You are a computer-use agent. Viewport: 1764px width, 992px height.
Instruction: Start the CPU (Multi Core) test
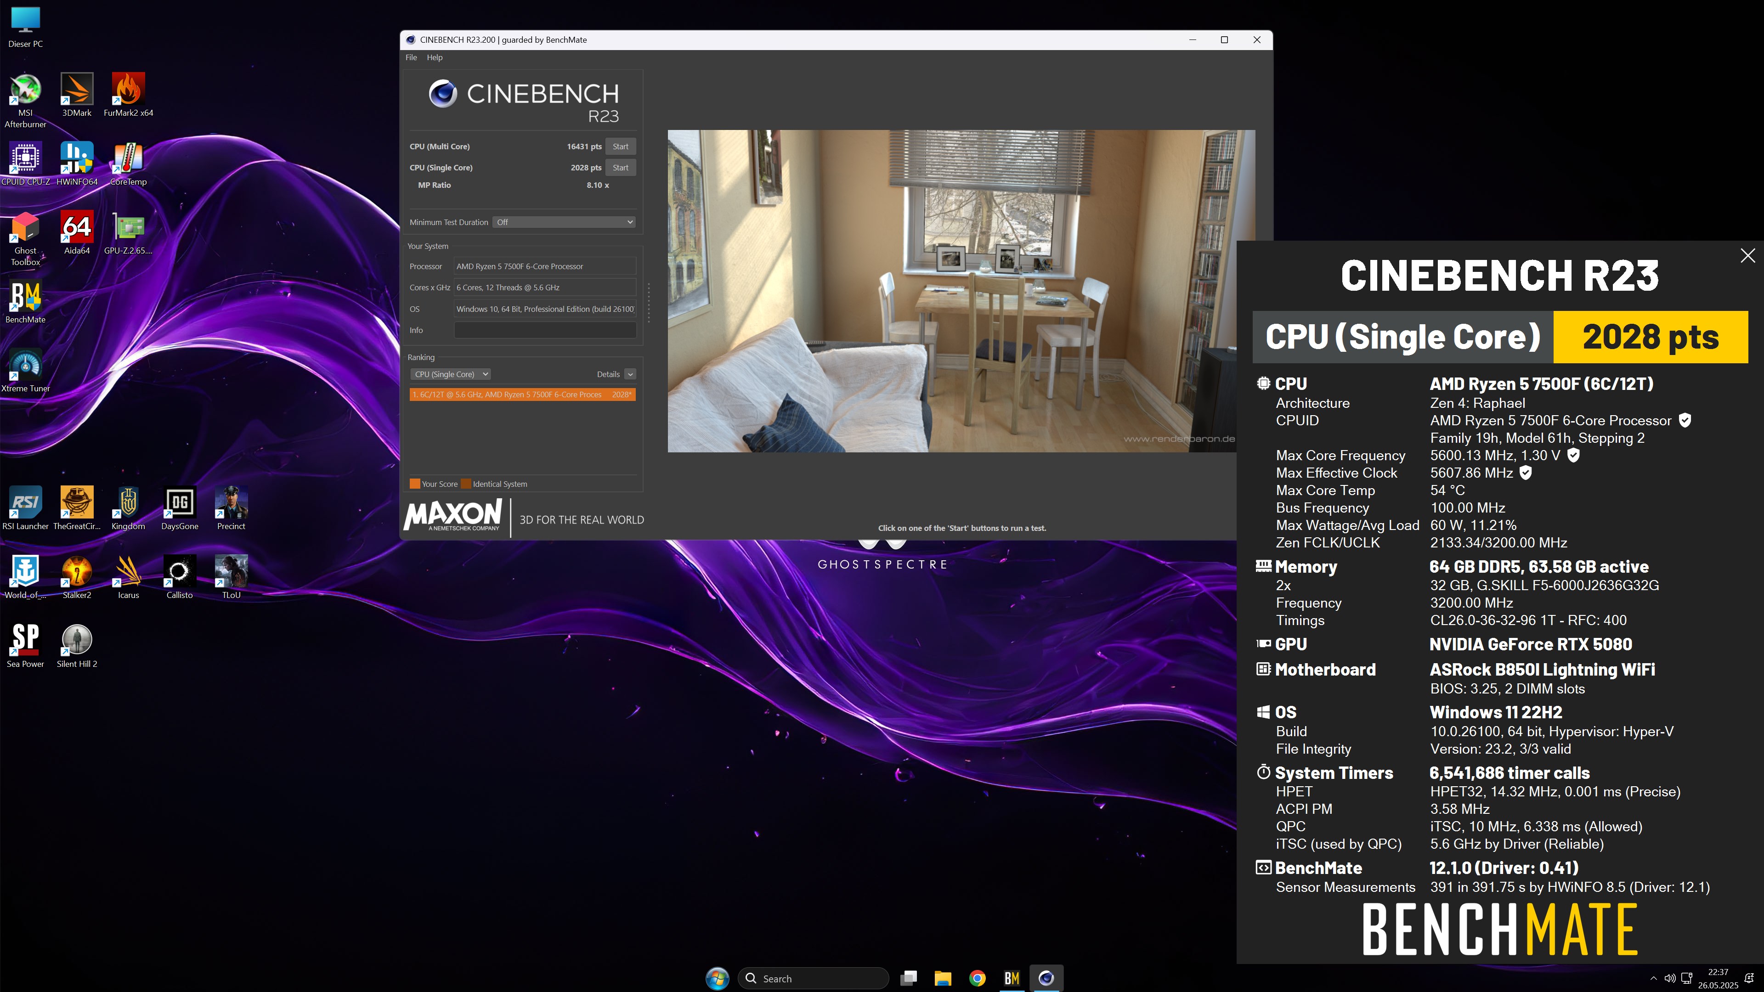621,147
